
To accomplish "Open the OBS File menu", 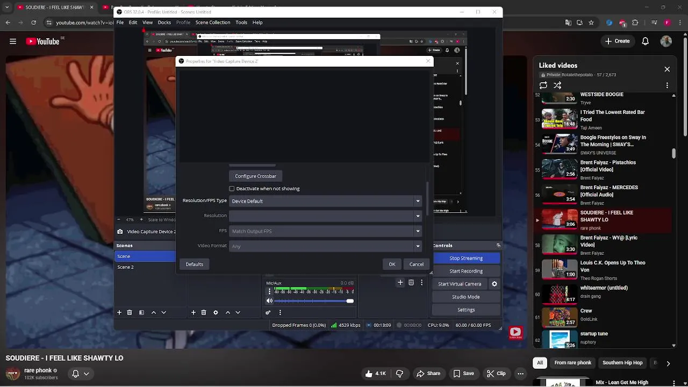I will [120, 23].
